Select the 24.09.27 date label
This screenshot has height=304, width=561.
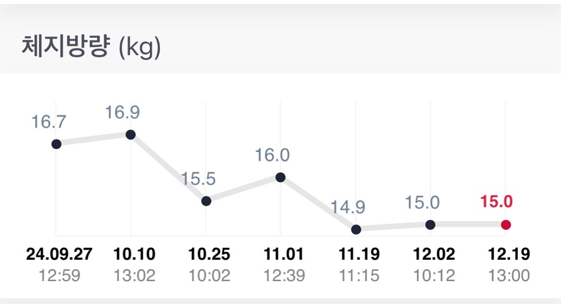coord(59,254)
